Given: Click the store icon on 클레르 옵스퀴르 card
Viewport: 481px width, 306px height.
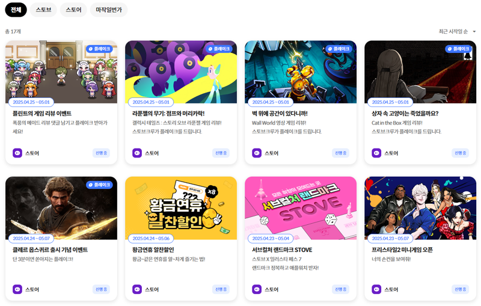Looking at the screenshot, I should click(17, 289).
